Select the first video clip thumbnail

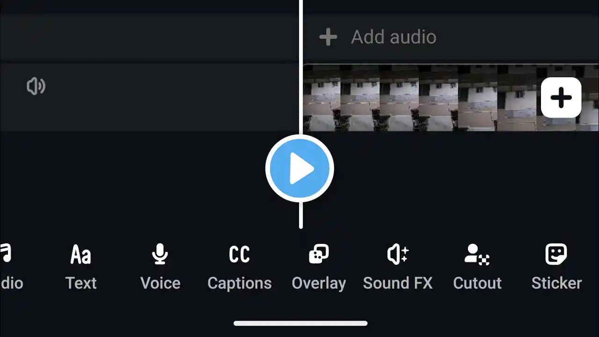(322, 97)
